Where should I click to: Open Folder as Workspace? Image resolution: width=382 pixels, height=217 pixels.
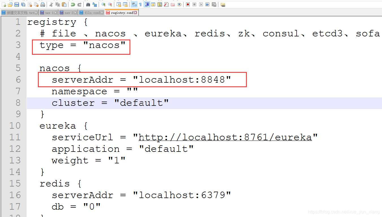pyautogui.click(x=173, y=5)
